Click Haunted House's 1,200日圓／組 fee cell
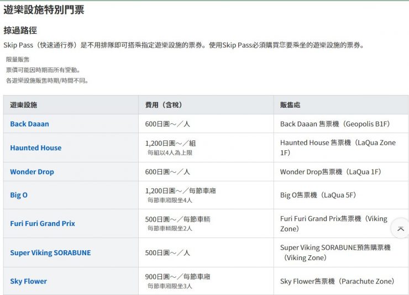The width and height of the screenshot is (409, 295). tap(170, 143)
